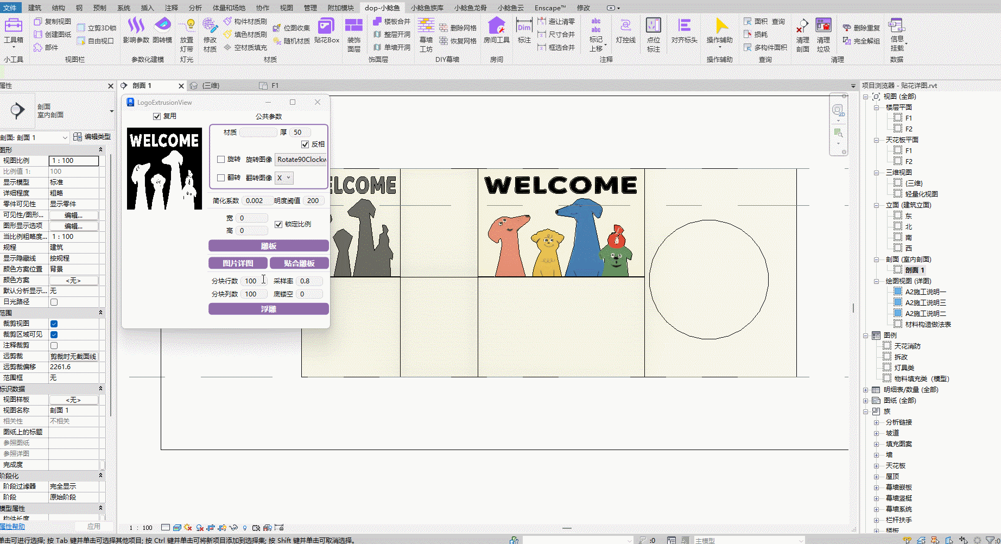Collapse the 绘图视图 (详图) tree node
The height and width of the screenshot is (544, 1001).
click(876, 281)
